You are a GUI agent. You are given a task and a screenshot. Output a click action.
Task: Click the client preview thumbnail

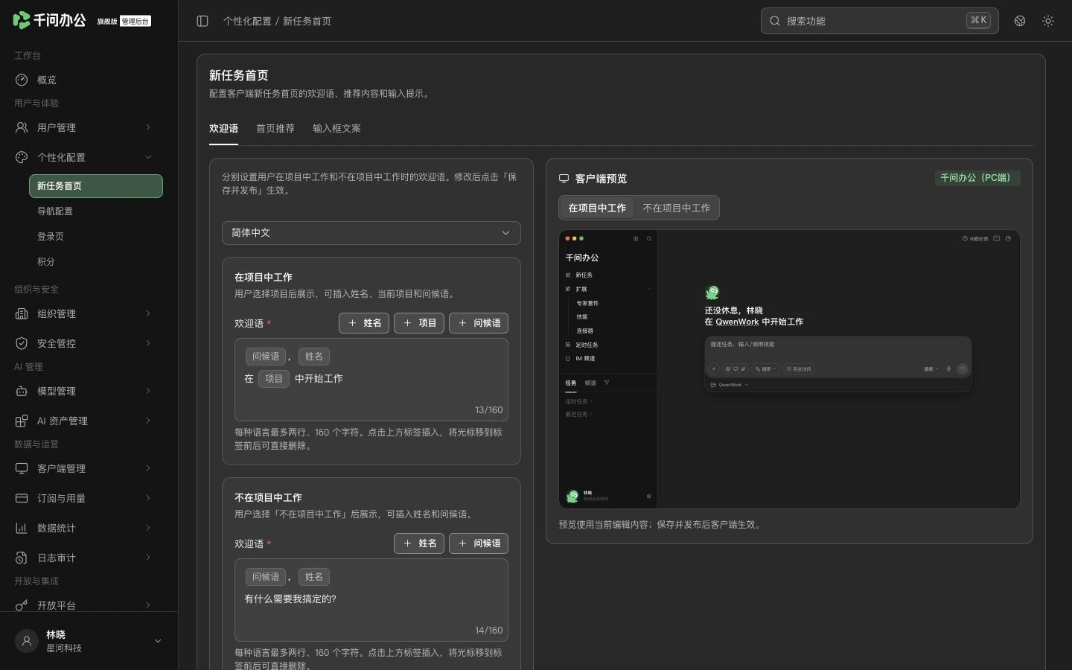click(789, 369)
